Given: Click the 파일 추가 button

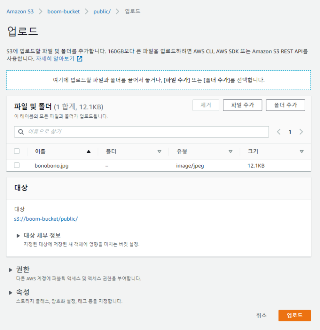Looking at the screenshot, I should point(242,105).
